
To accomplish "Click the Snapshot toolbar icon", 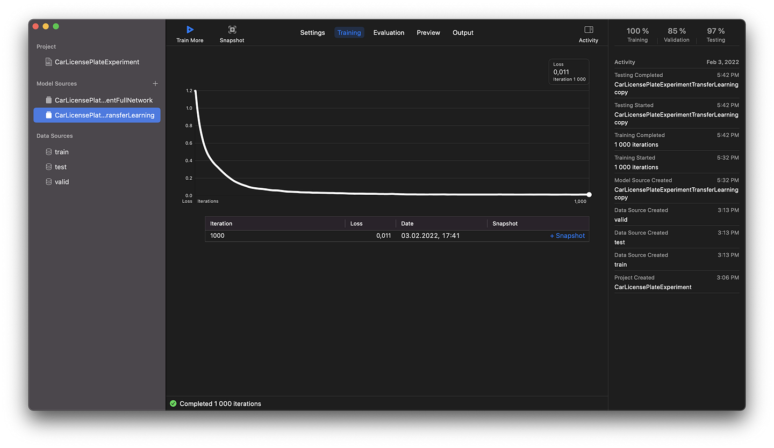I will click(232, 30).
